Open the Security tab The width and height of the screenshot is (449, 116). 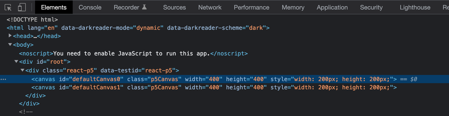point(371,7)
